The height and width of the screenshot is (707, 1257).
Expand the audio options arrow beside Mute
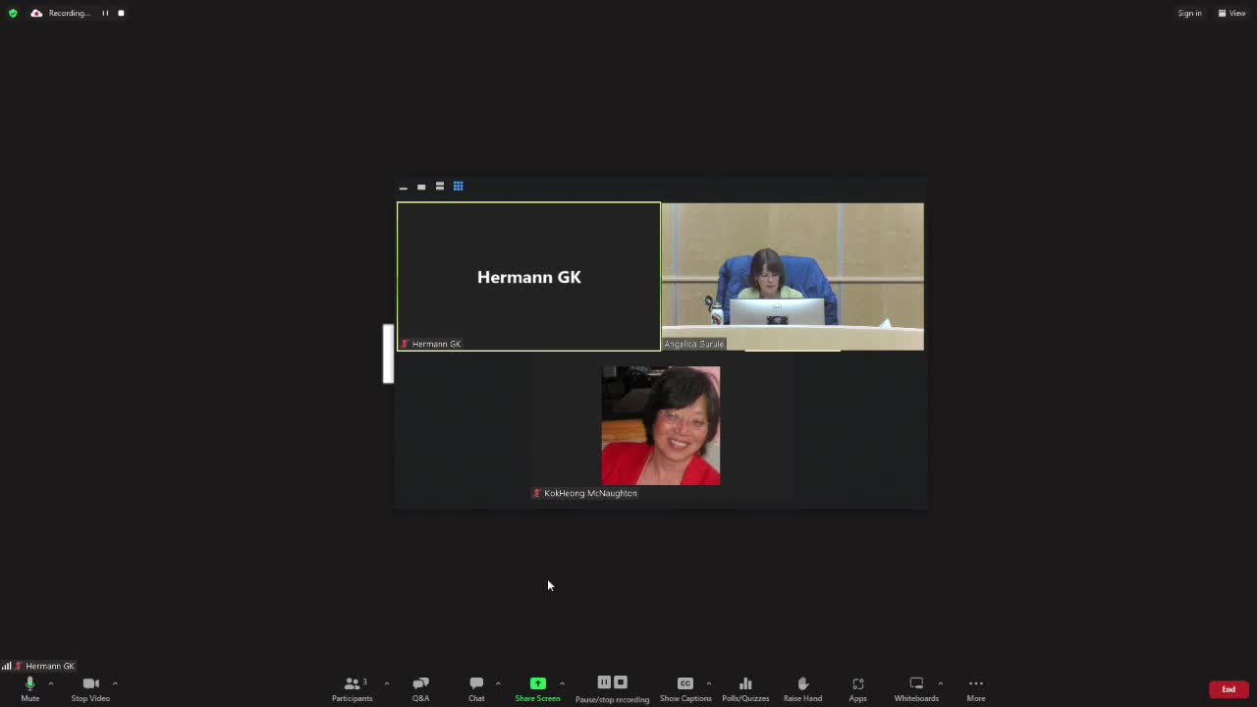click(51, 683)
